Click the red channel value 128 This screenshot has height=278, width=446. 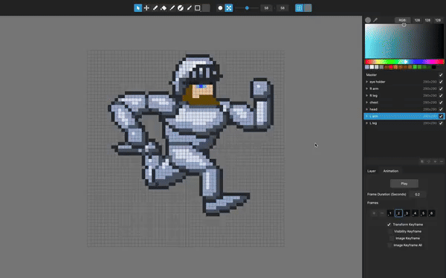pos(417,20)
